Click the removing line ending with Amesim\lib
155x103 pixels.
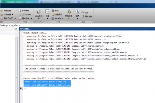pyautogui.click(x=65, y=39)
